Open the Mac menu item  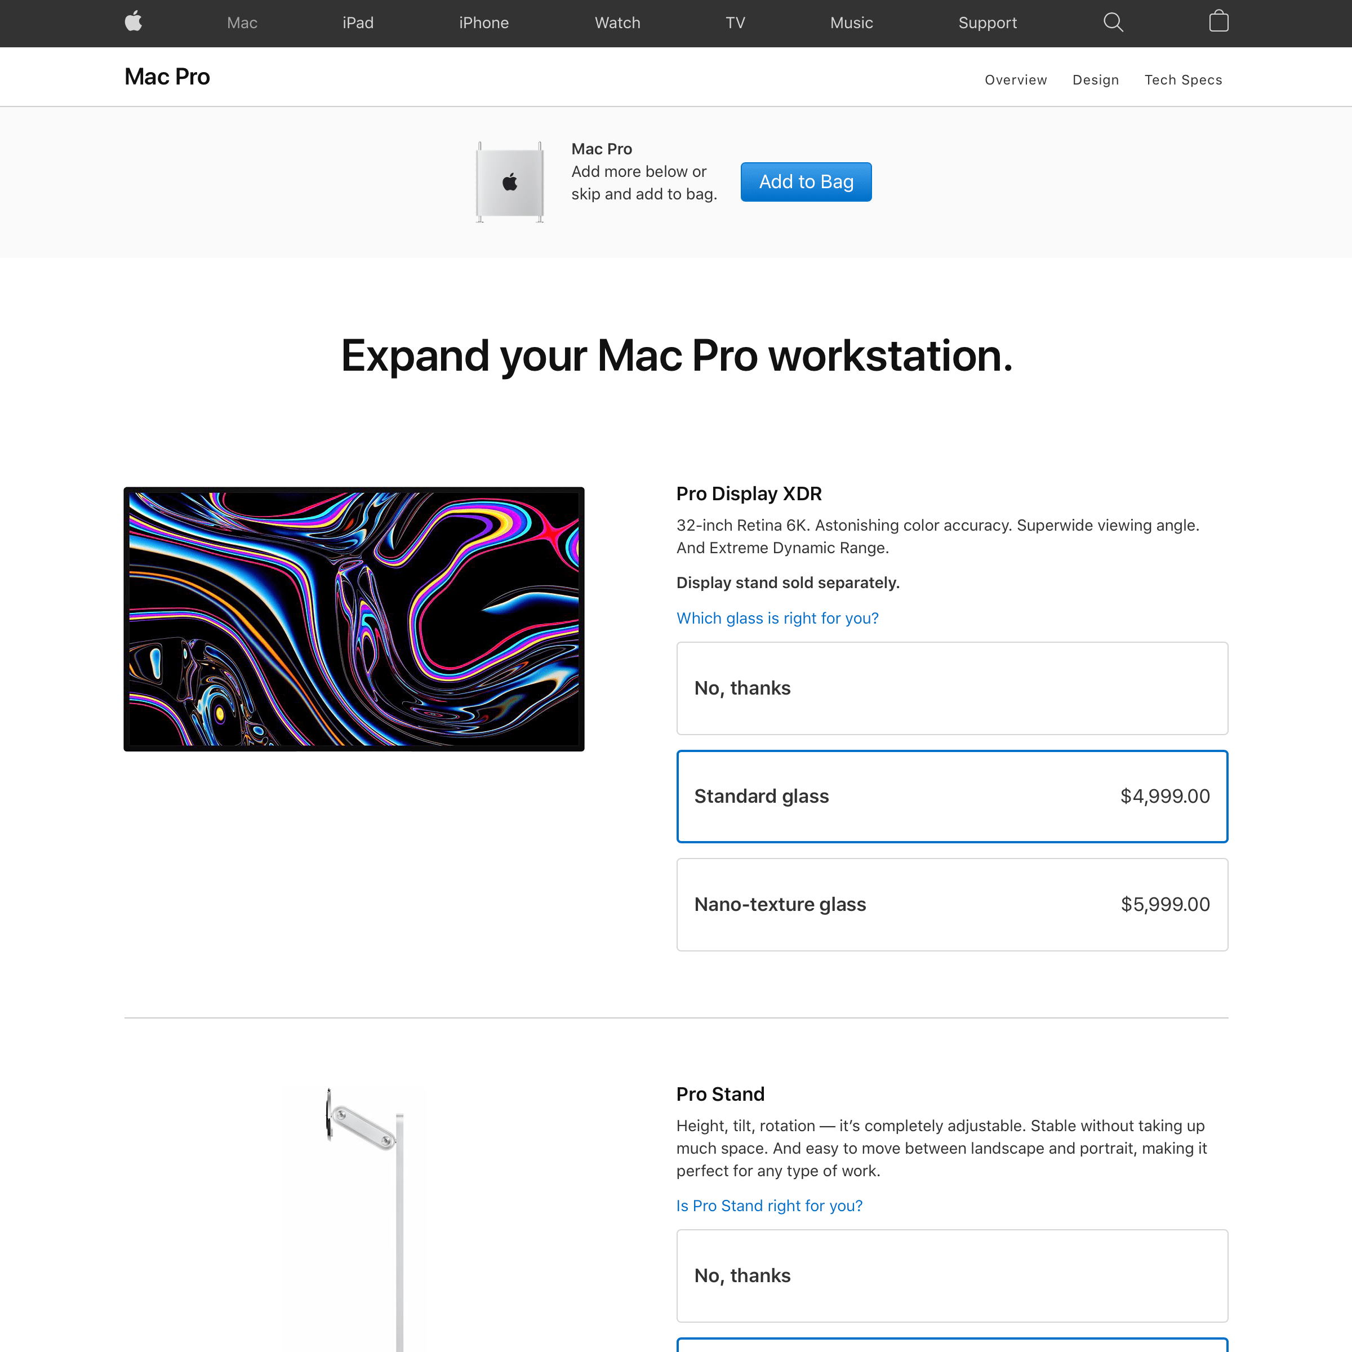242,23
